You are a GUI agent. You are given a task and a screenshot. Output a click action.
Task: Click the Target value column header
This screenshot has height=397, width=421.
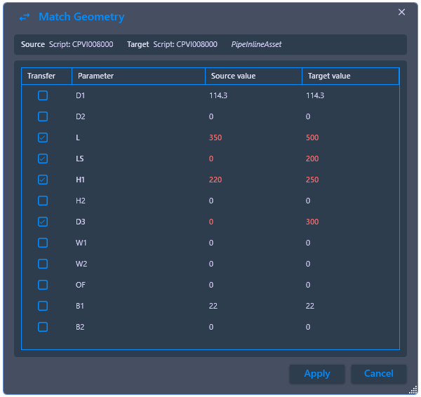click(x=350, y=76)
